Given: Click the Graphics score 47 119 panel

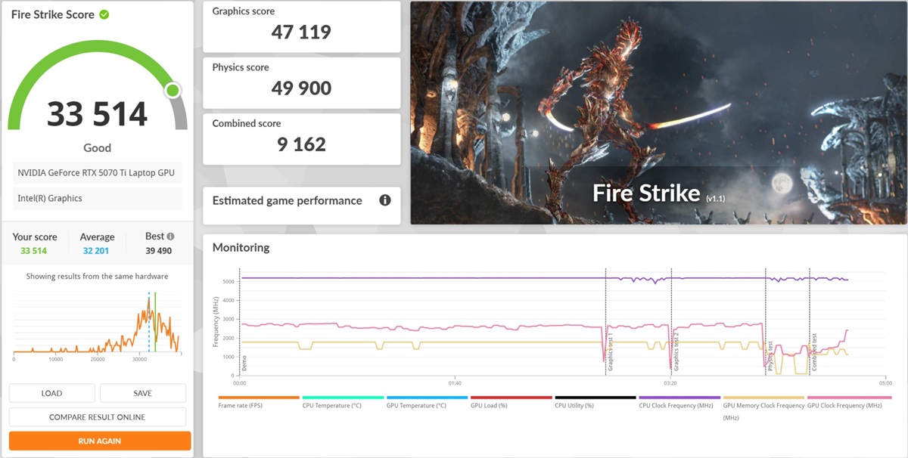Looking at the screenshot, I should [301, 26].
